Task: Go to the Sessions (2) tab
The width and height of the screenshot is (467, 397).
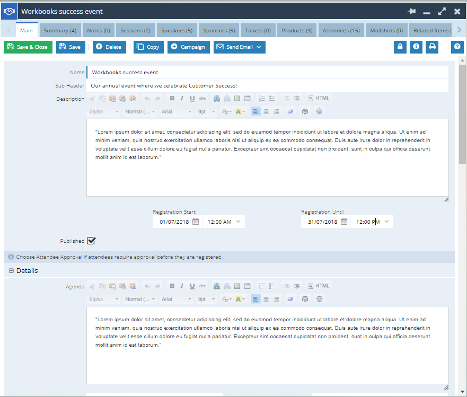Action: pyautogui.click(x=136, y=30)
